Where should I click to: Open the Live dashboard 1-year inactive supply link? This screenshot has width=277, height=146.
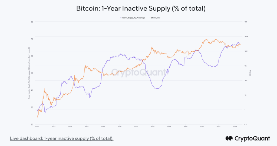(62, 138)
